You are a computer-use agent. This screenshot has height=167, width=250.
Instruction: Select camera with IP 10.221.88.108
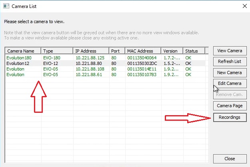coord(90,69)
